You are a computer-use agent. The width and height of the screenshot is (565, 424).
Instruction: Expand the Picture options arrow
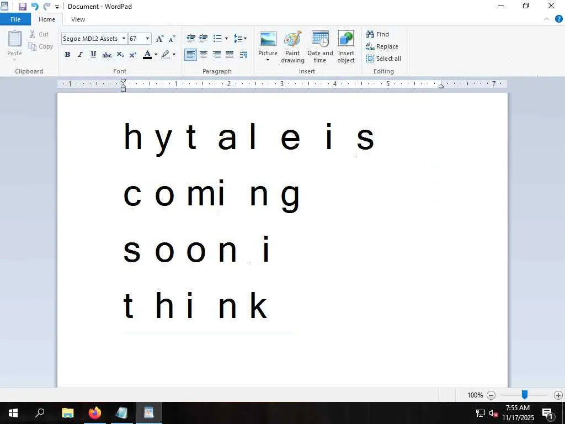tap(268, 60)
